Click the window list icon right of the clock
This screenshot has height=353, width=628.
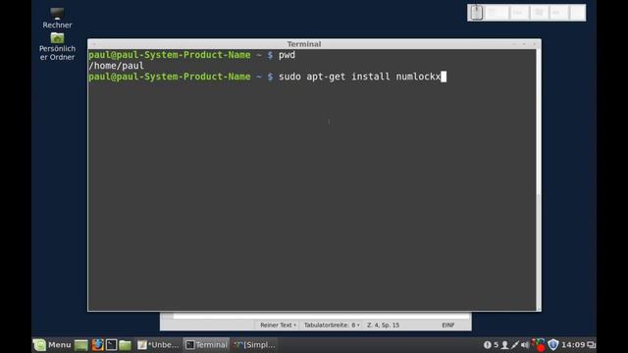(591, 344)
